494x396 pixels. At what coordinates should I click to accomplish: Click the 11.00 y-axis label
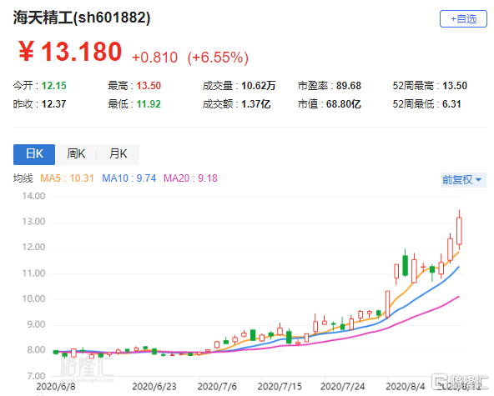(33, 273)
